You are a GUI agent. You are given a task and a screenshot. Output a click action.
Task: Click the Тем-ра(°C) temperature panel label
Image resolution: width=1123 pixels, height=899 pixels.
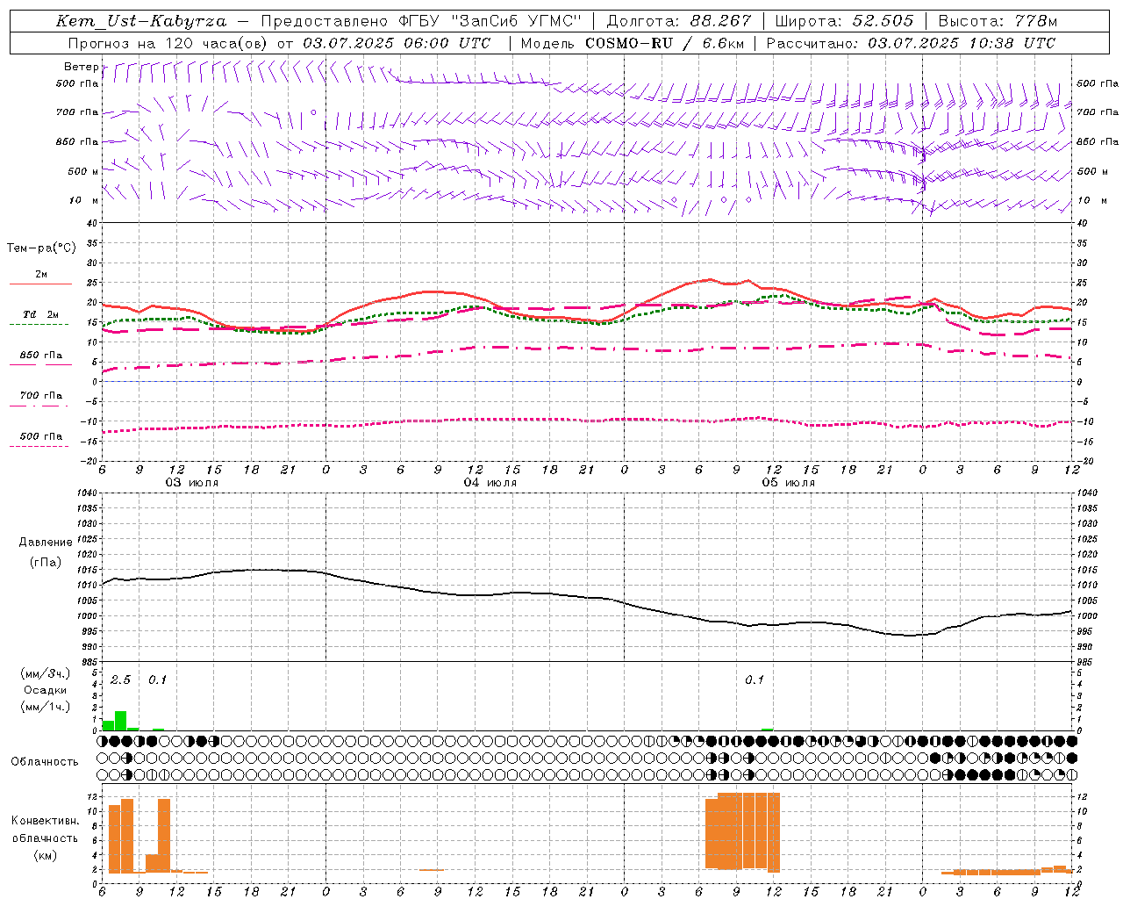41,248
